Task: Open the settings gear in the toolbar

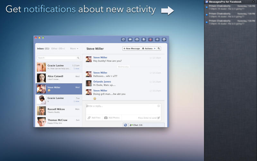Action: [x=164, y=39]
